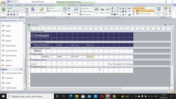Image resolution: width=176 pixels, height=99 pixels.
Task: Click the Область данных section bar
Action: pyautogui.click(x=101, y=54)
